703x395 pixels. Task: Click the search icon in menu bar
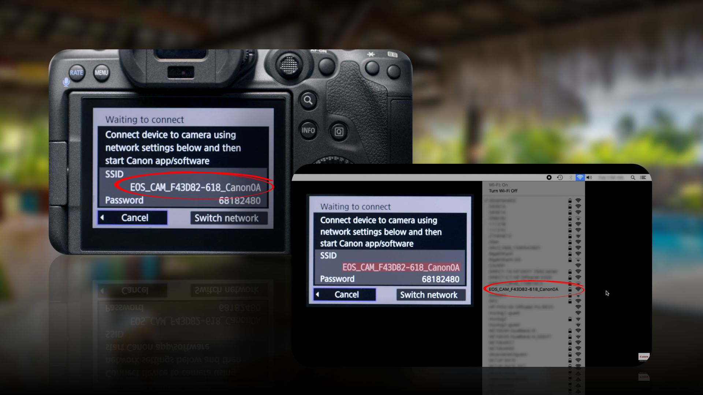point(633,177)
